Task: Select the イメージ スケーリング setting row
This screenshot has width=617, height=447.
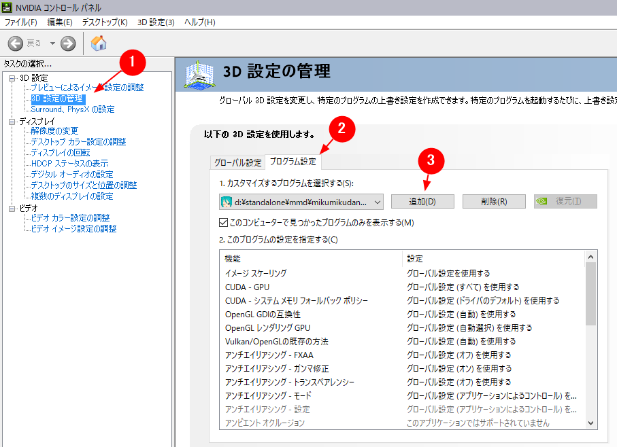Action: tap(402, 273)
